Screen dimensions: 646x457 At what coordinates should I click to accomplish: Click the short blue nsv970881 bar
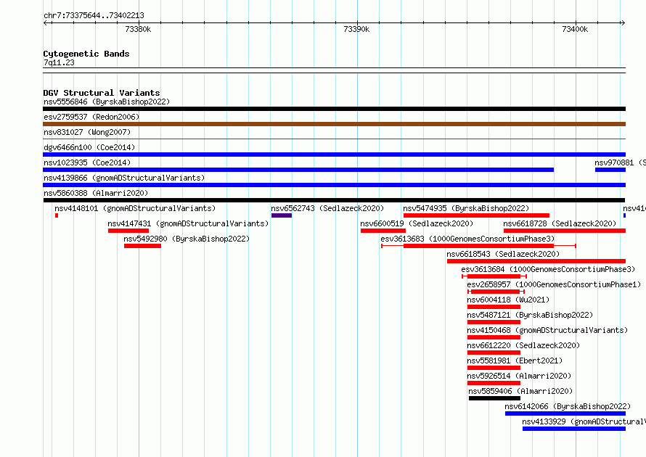point(610,170)
